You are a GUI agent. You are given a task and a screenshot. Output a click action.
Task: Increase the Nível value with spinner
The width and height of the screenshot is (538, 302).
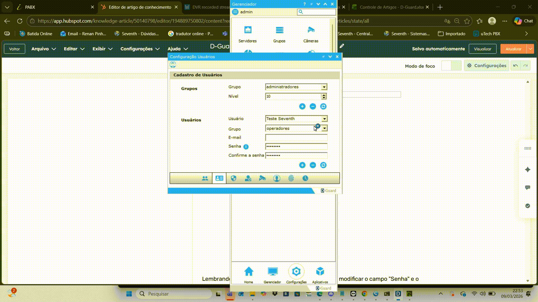324,95
